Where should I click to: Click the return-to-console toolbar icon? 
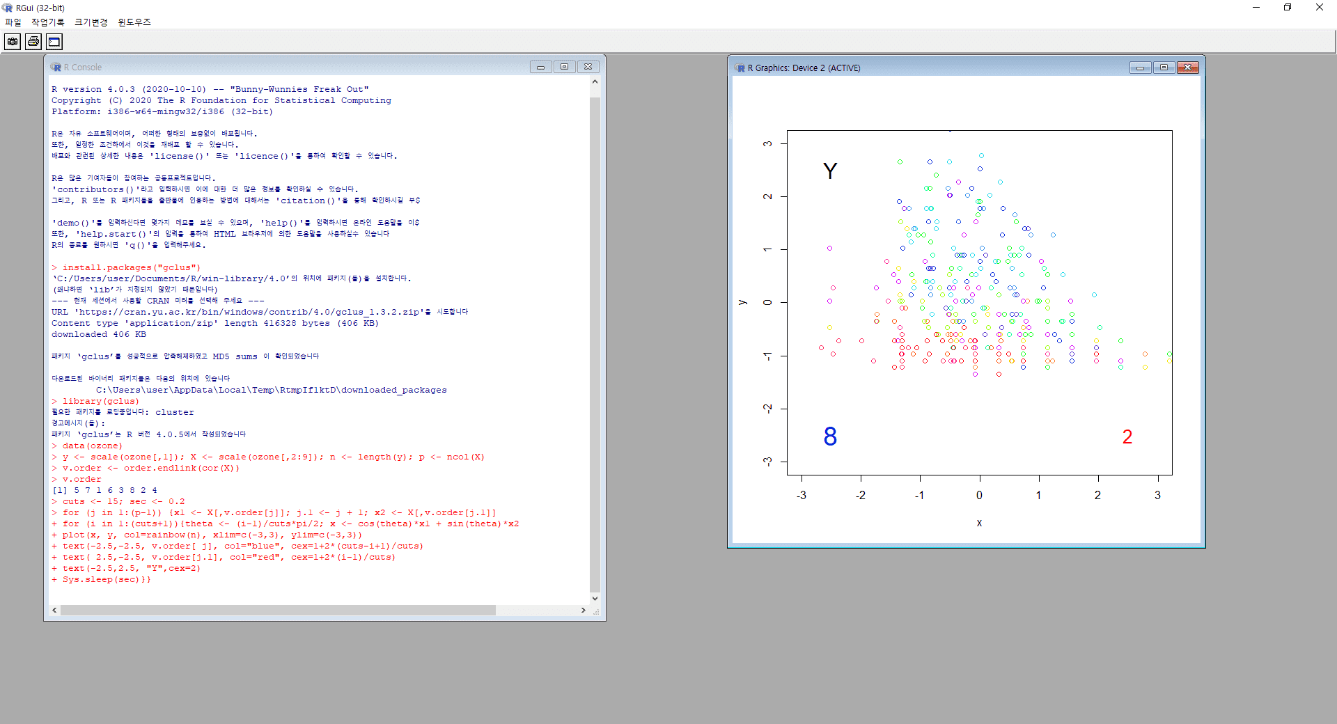(x=54, y=42)
